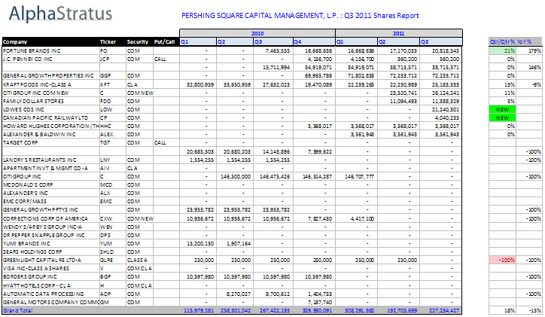Select the 179% YoY cell
The width and height of the screenshot is (545, 317).
tap(528, 50)
